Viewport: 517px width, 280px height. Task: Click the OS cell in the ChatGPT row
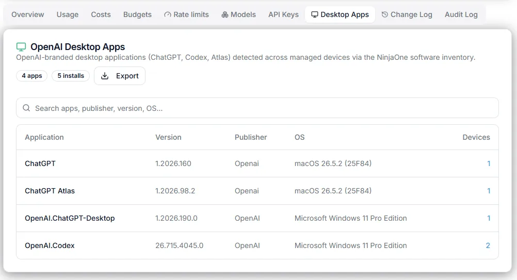pos(333,163)
